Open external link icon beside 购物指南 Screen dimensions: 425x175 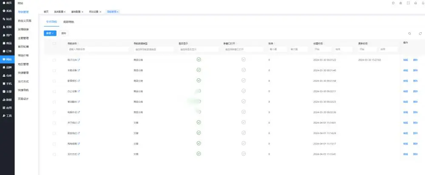pyautogui.click(x=79, y=144)
